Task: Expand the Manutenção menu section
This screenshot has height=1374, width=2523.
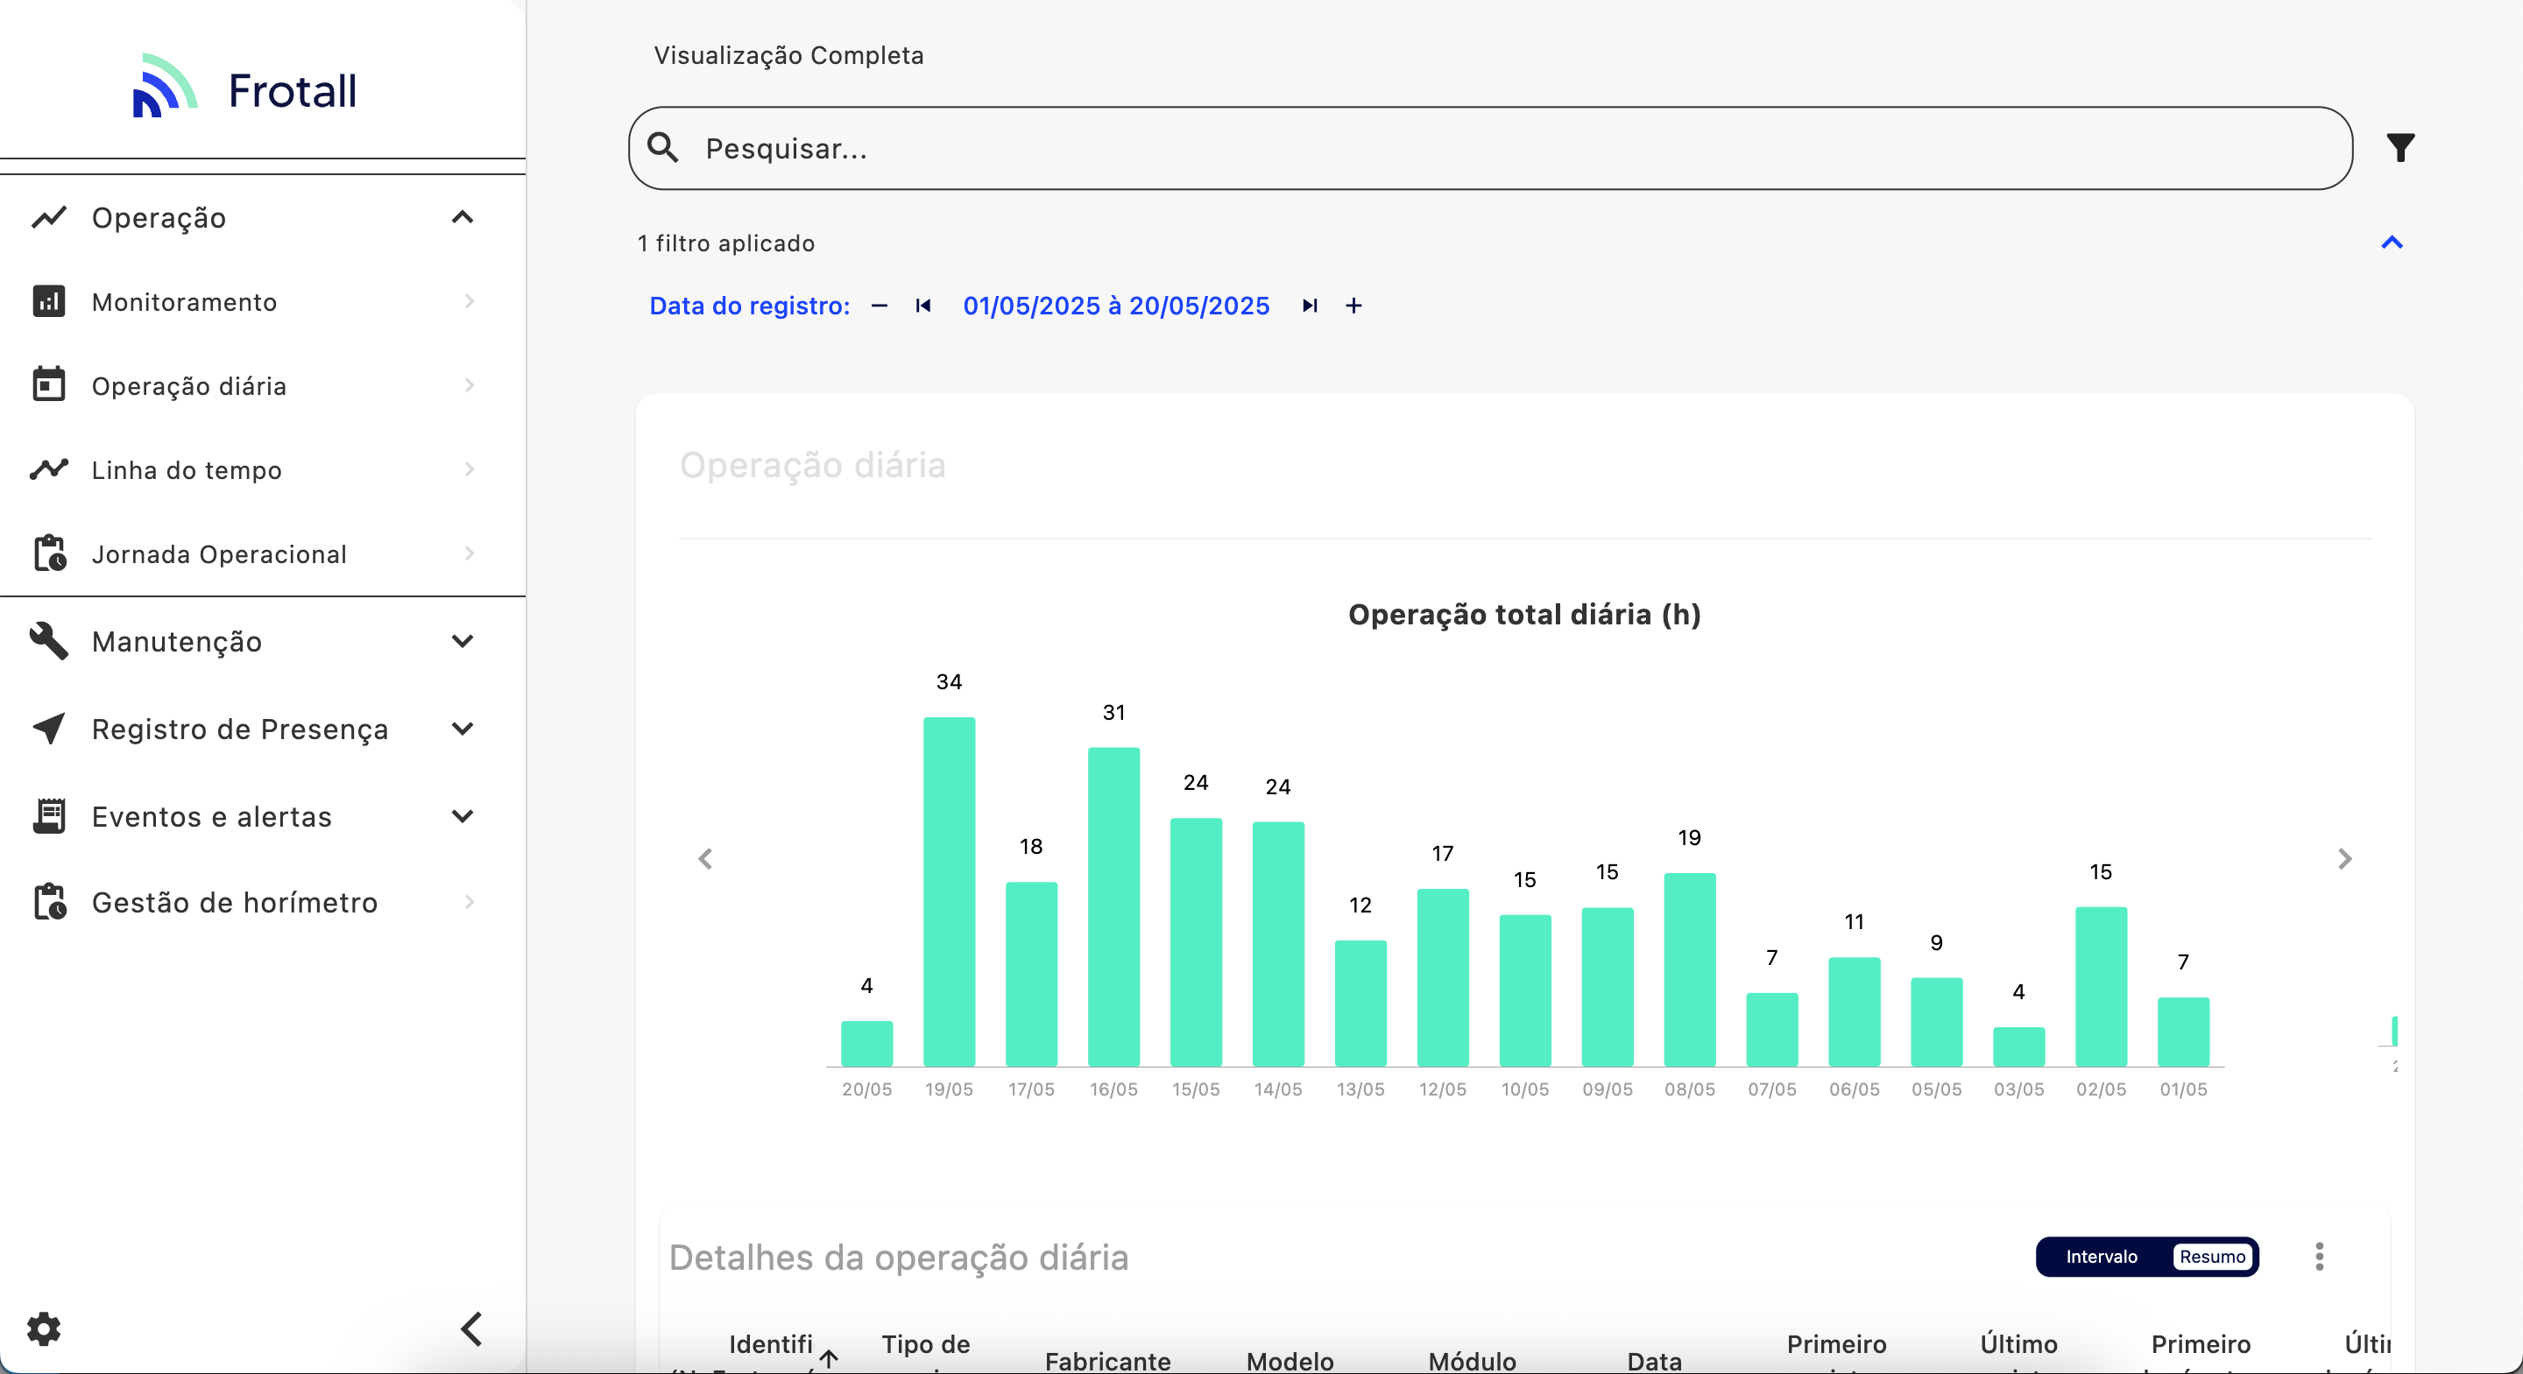Action: pos(463,641)
